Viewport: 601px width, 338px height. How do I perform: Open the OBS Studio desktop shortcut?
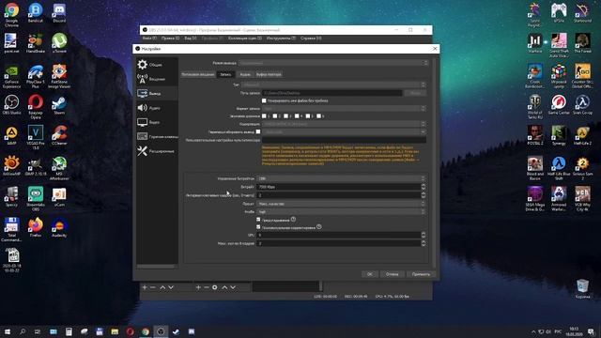coord(11,104)
